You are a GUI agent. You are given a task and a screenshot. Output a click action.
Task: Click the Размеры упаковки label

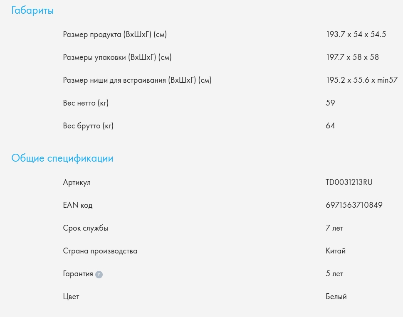tap(117, 57)
